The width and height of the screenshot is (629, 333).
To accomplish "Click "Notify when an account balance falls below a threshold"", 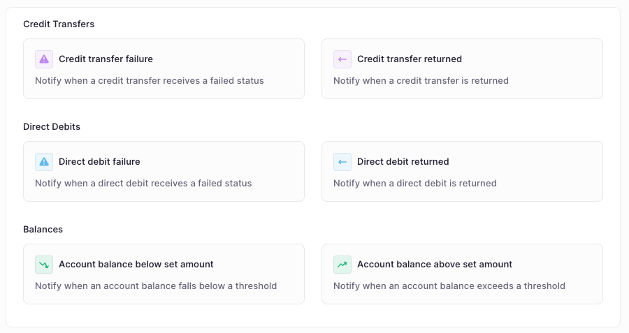I will tap(156, 286).
